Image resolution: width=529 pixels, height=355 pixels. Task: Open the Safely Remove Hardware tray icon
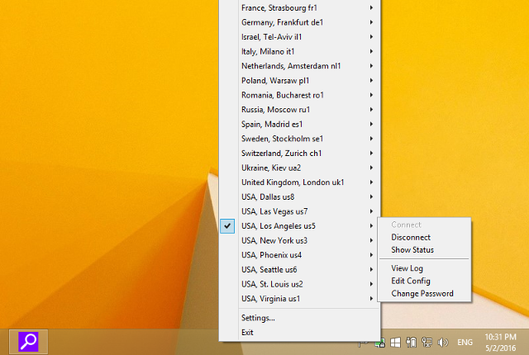pyautogui.click(x=411, y=343)
